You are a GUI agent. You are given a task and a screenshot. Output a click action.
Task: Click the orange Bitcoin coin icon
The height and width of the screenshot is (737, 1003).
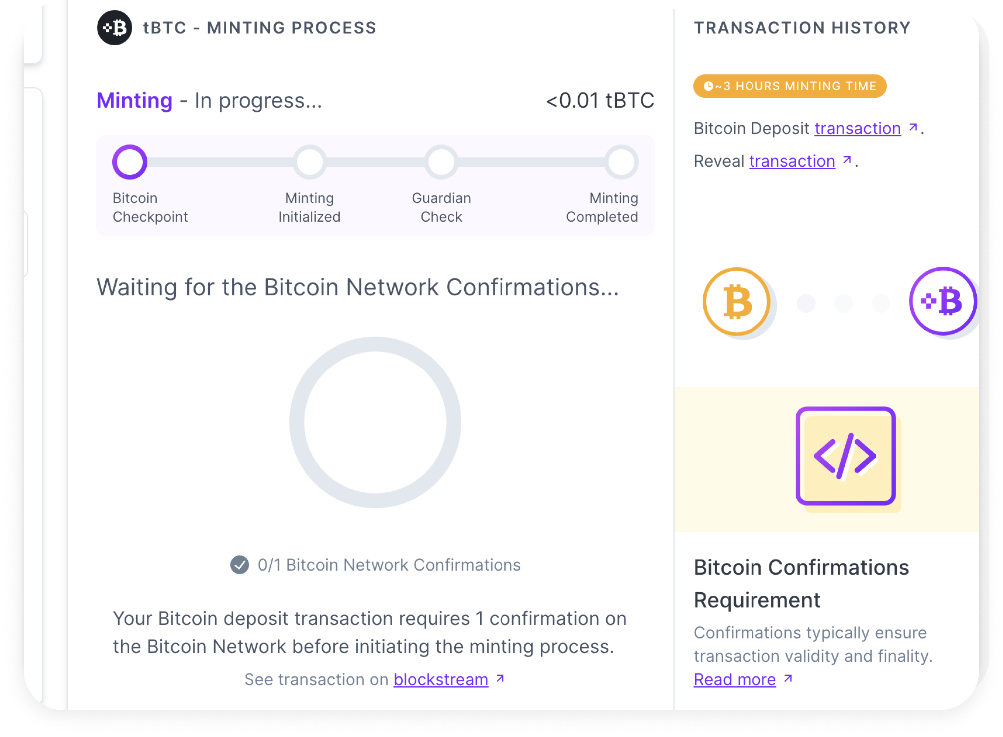(x=737, y=301)
